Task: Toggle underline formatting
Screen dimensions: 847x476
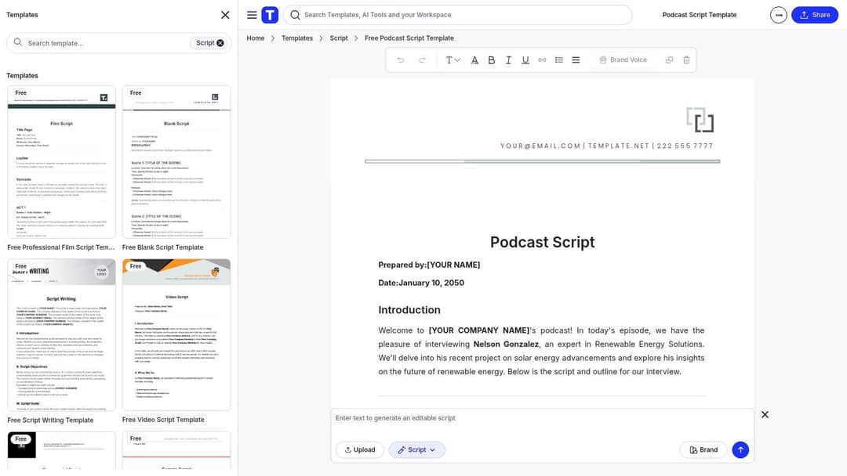Action: (525, 59)
